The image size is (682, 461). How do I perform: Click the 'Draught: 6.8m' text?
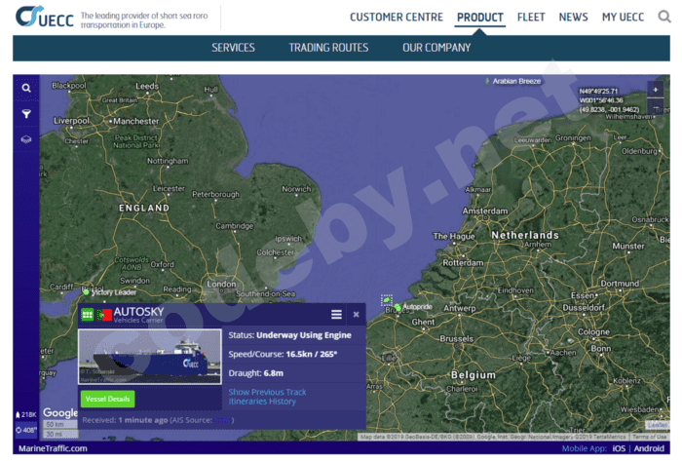point(255,373)
